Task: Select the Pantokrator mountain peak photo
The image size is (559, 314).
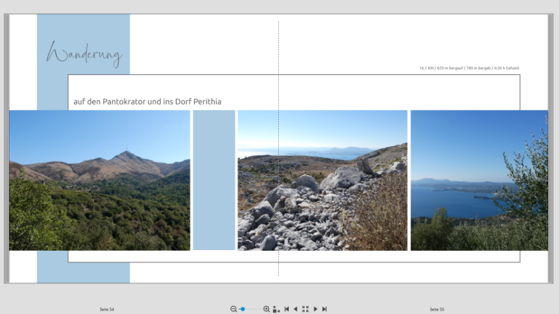Action: click(x=99, y=180)
